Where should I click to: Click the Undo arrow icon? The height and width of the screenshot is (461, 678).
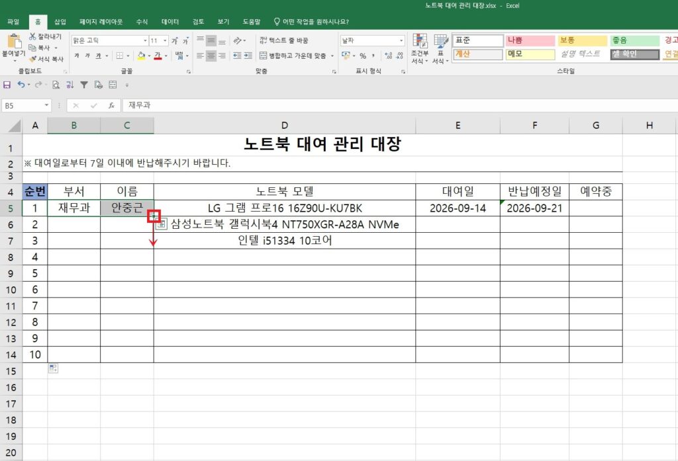21,85
